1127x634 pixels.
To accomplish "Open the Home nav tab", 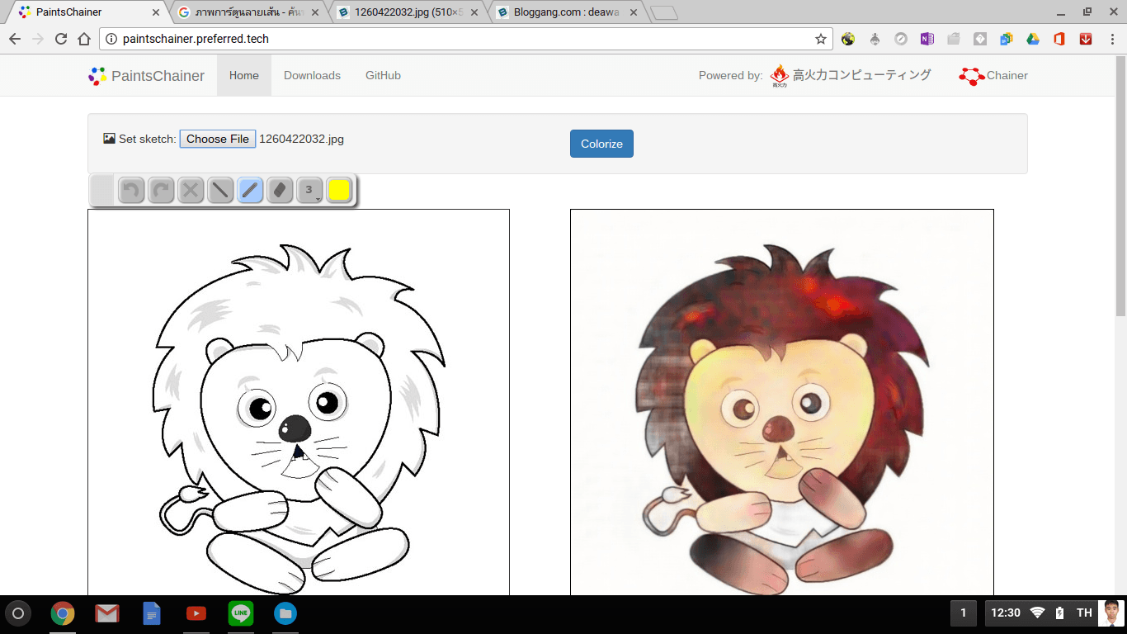I will pyautogui.click(x=244, y=75).
